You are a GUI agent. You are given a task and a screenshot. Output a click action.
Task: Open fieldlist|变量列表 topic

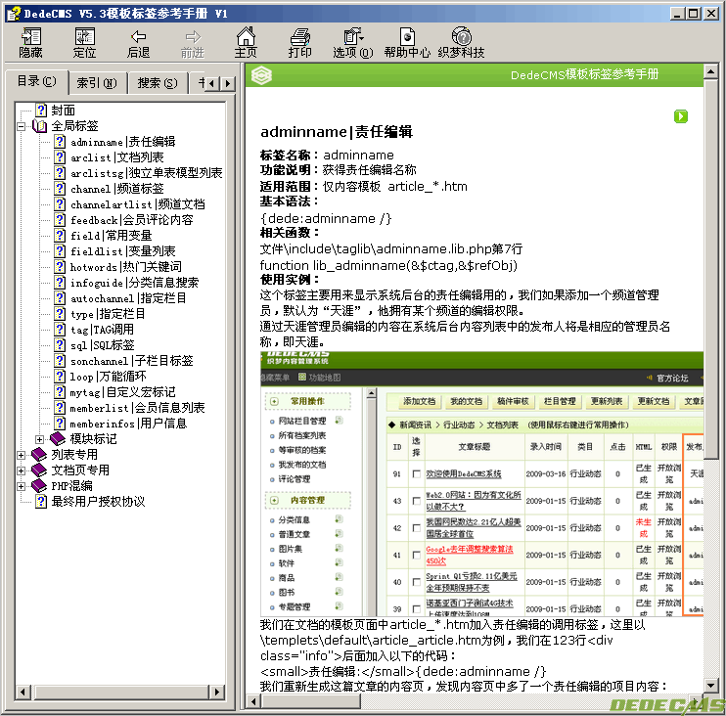tap(122, 251)
